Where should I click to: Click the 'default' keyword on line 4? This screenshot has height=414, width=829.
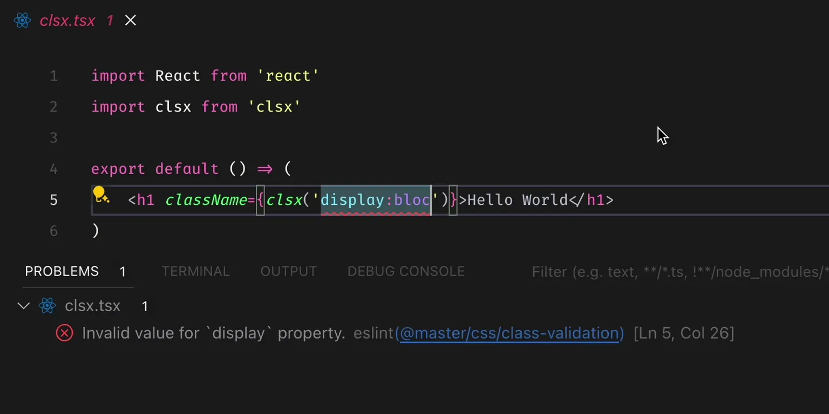click(187, 169)
